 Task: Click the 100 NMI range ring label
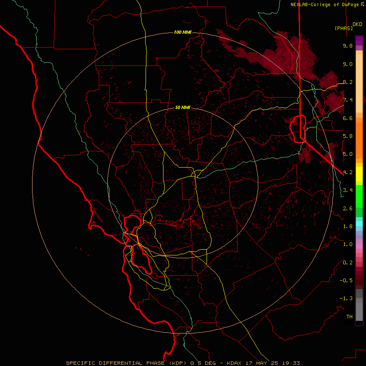(x=183, y=32)
